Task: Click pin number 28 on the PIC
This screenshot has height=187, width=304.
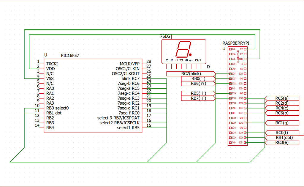Action: pos(149,61)
